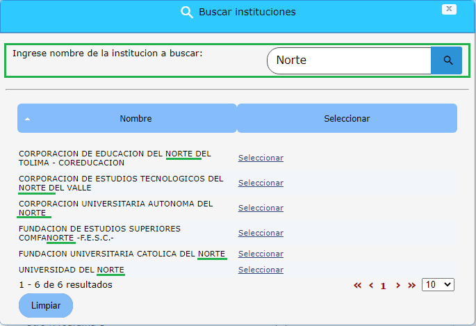
Task: Click page number 1 in pagination
Action: 383,285
